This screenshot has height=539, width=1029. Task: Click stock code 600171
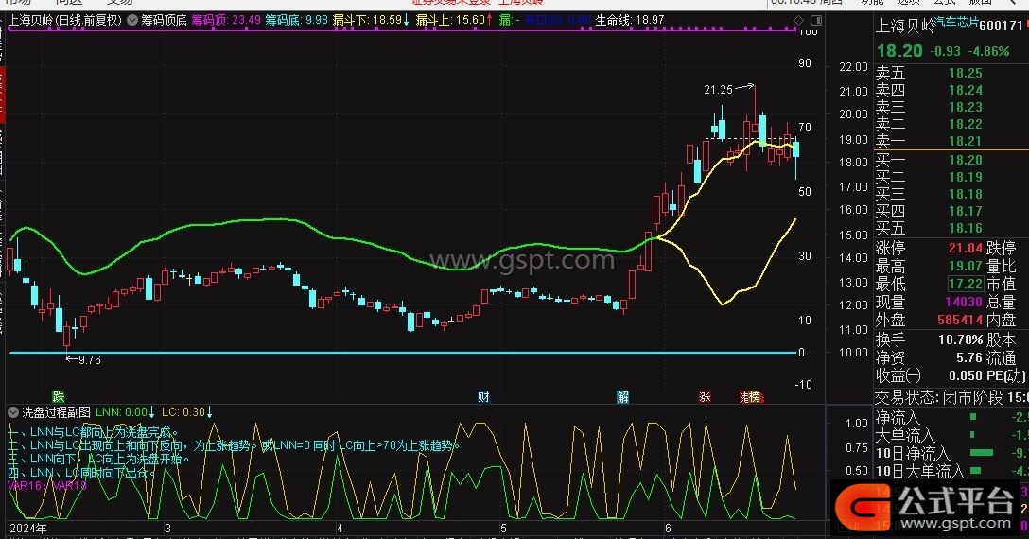tap(1002, 26)
